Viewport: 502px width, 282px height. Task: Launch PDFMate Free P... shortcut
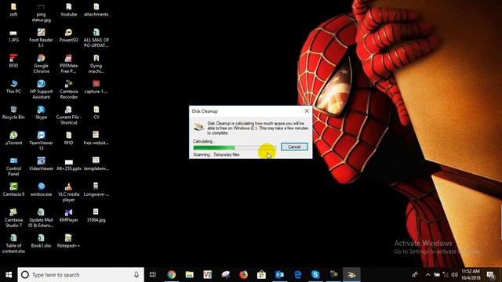pos(68,64)
